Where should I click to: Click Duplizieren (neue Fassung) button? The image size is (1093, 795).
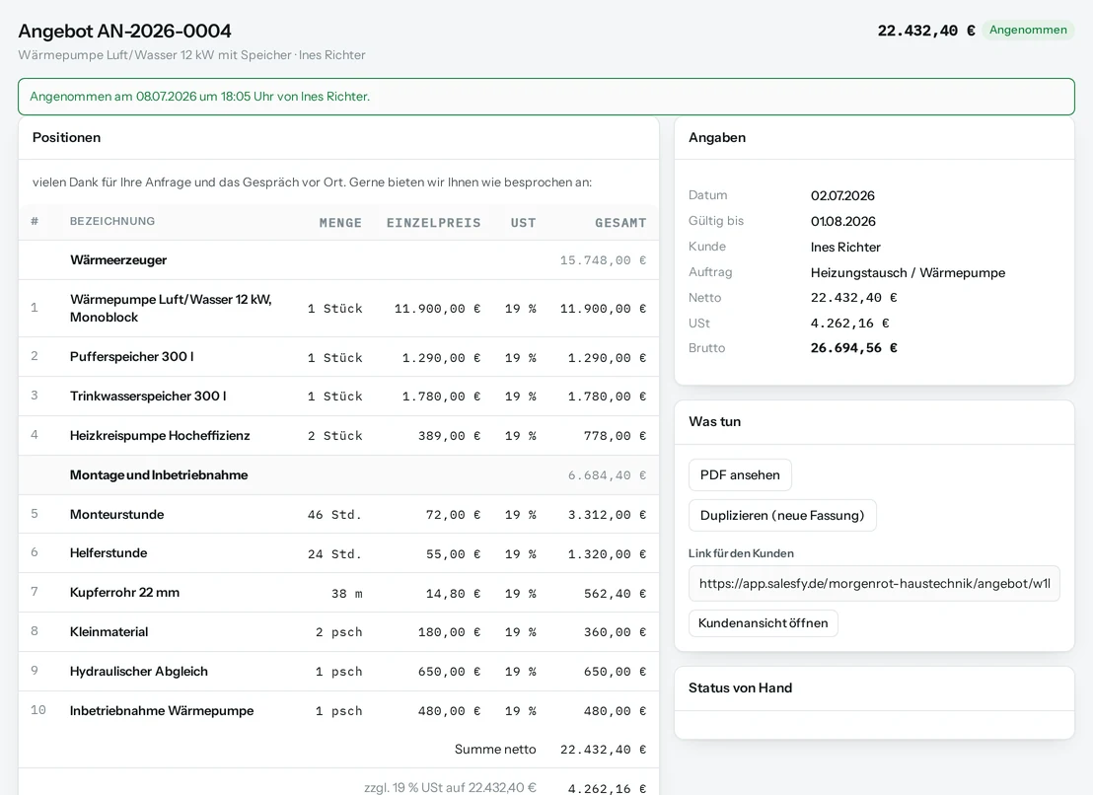click(782, 516)
